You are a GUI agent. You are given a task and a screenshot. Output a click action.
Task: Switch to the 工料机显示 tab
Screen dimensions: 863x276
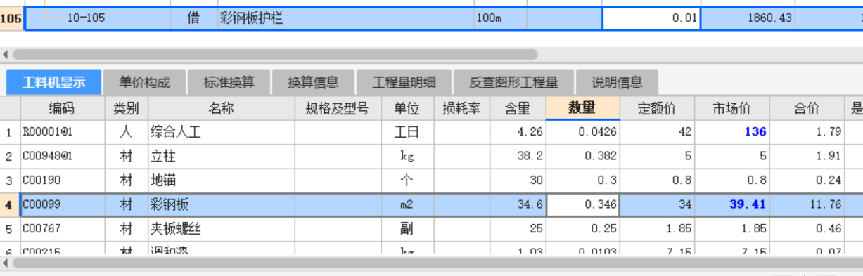click(54, 82)
